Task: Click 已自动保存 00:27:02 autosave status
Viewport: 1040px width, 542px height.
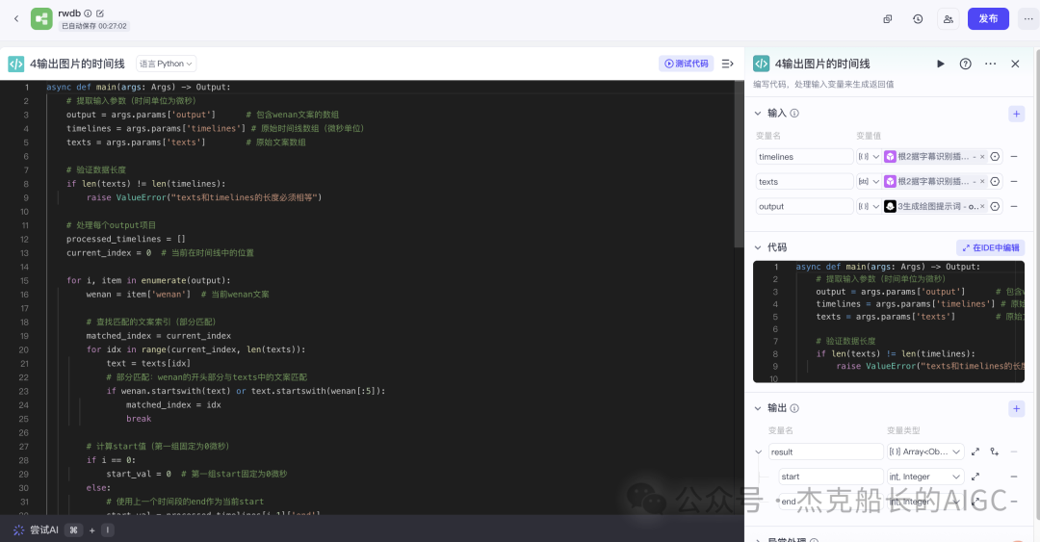Action: [x=94, y=27]
